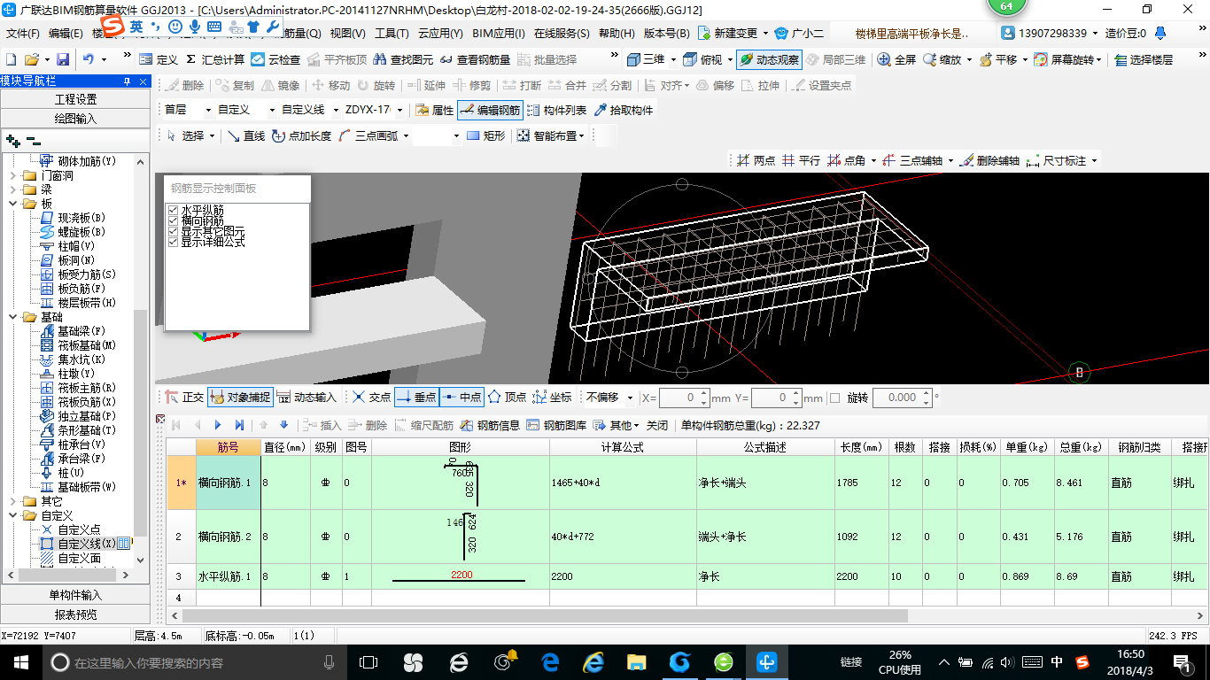Viewport: 1210px width, 680px height.
Task: Click 选择楼层 select floor tool
Action: (x=1144, y=59)
